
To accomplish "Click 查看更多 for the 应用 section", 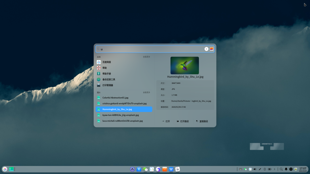I will 146,57.
